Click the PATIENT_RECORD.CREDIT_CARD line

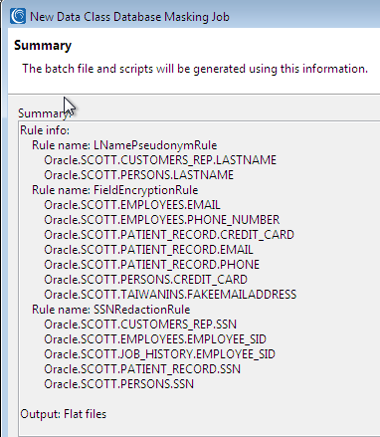click(169, 235)
